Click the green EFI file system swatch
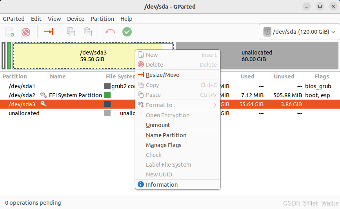The height and width of the screenshot is (209, 340). coord(107,95)
